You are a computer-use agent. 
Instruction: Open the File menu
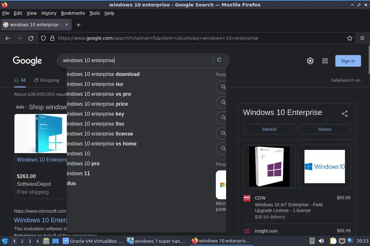point(6,13)
